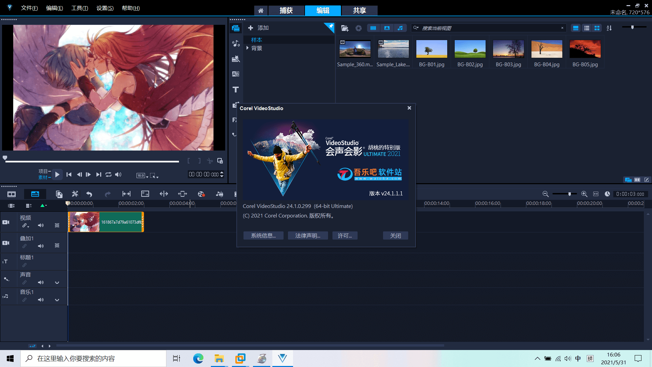Open the replace/copy clip attributes icon
Screen dimensions: 652x367
click(x=59, y=194)
